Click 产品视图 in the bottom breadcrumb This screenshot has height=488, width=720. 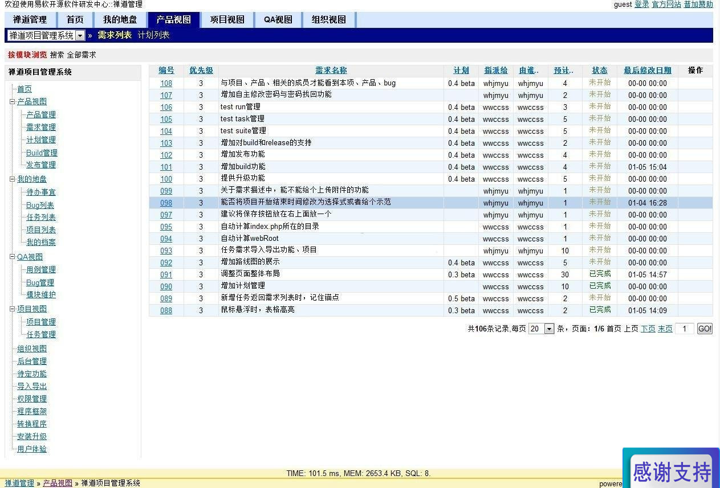pyautogui.click(x=58, y=483)
